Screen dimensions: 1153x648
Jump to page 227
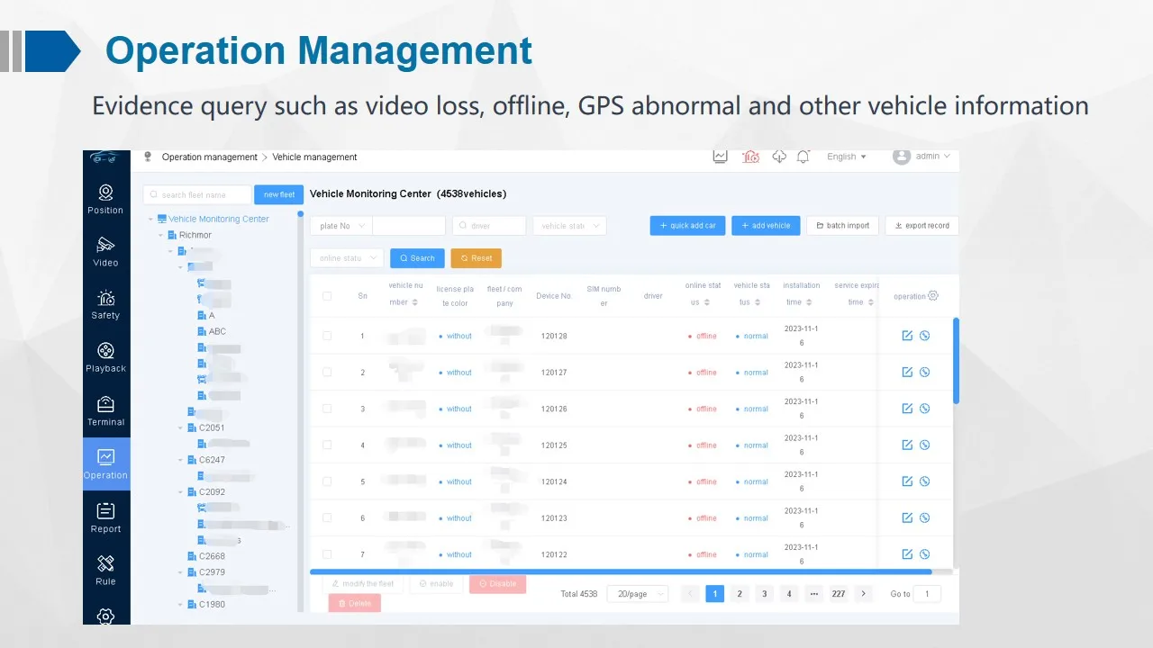pos(839,594)
